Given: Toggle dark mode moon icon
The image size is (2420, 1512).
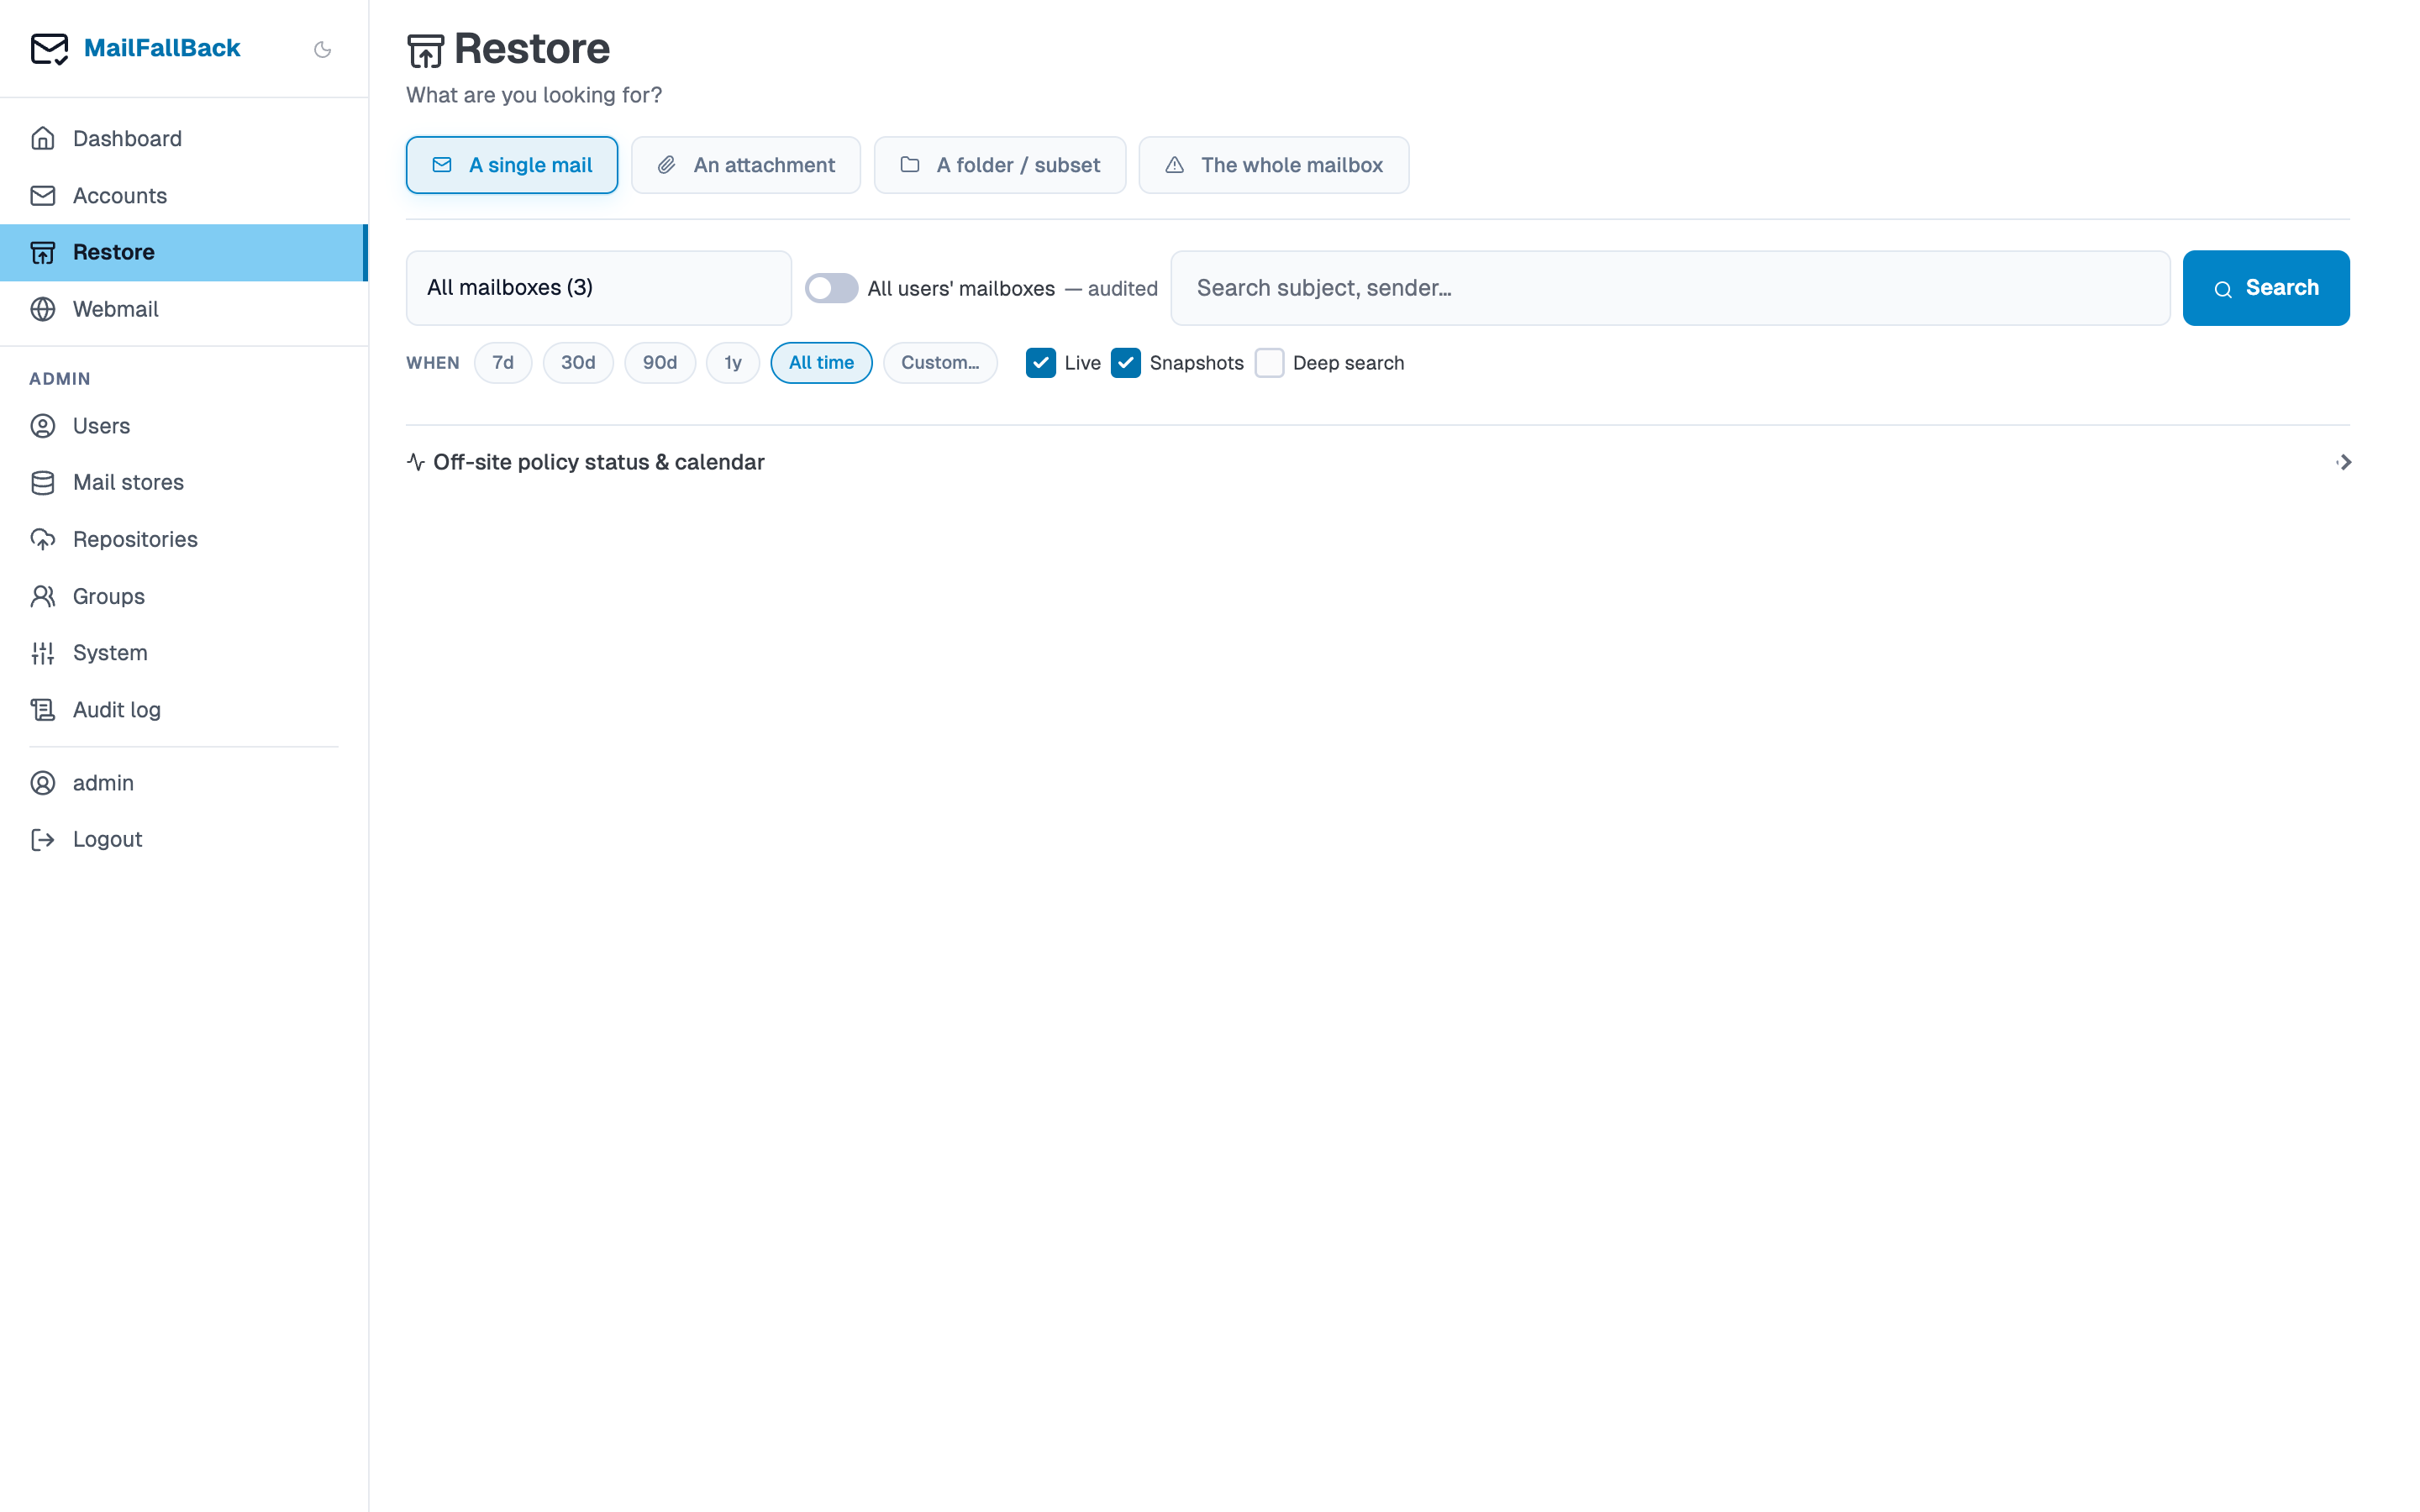Looking at the screenshot, I should pos(322,49).
